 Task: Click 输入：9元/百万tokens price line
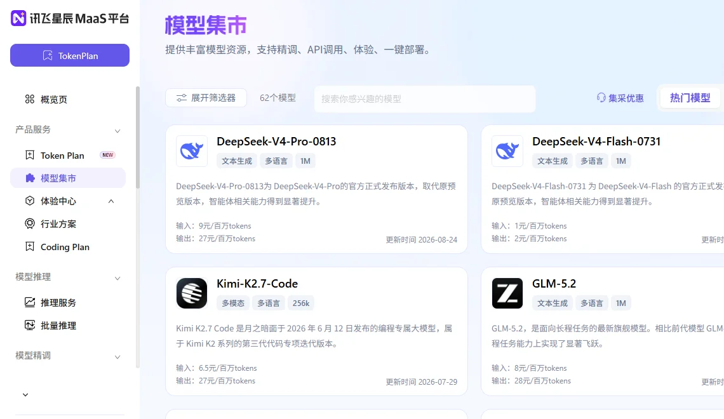(x=213, y=225)
